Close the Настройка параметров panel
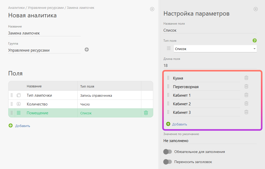This screenshot has height=169, width=265. pos(256,9)
